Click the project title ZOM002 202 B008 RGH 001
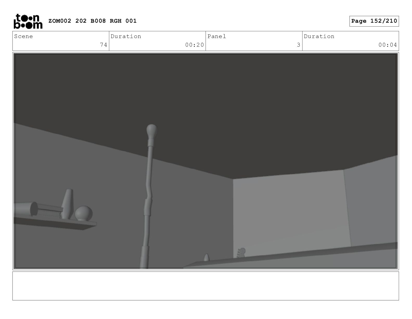Screen dimensions: 412x319 coord(93,21)
